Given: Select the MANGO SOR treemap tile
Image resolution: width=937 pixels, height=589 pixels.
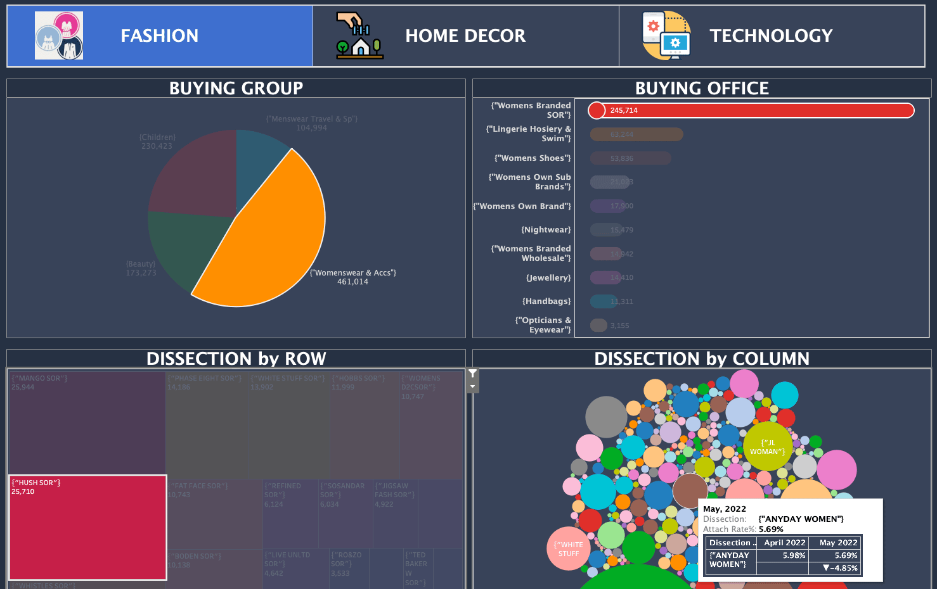Looking at the screenshot, I should point(87,423).
